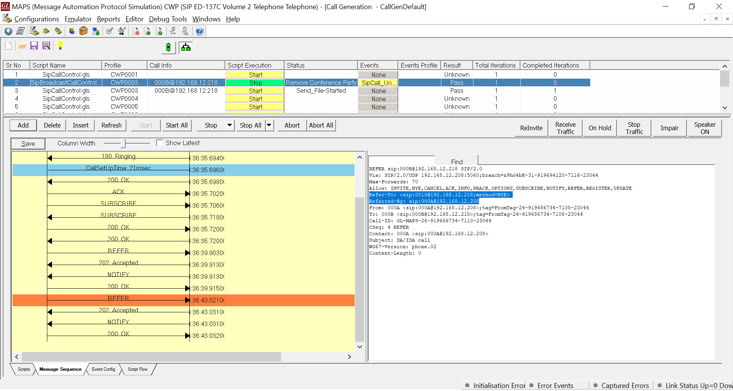Open Events dropdown SipCall_Un... in row 2
The image size is (733, 391).
[x=378, y=83]
